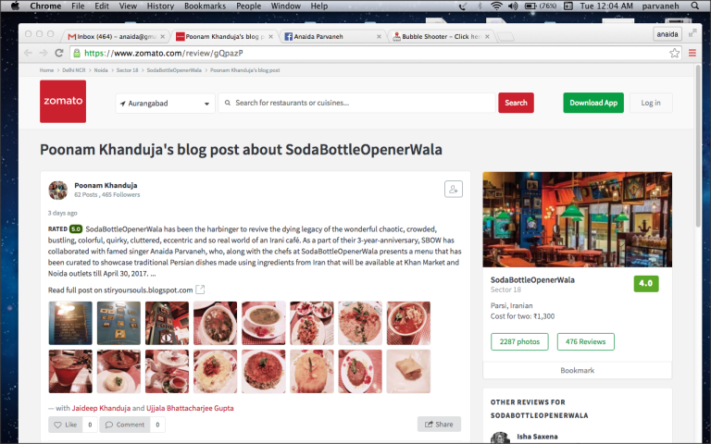The width and height of the screenshot is (711, 444).
Task: Click the external link icon beside stiryoursouls.blogspot.com
Action: [200, 290]
